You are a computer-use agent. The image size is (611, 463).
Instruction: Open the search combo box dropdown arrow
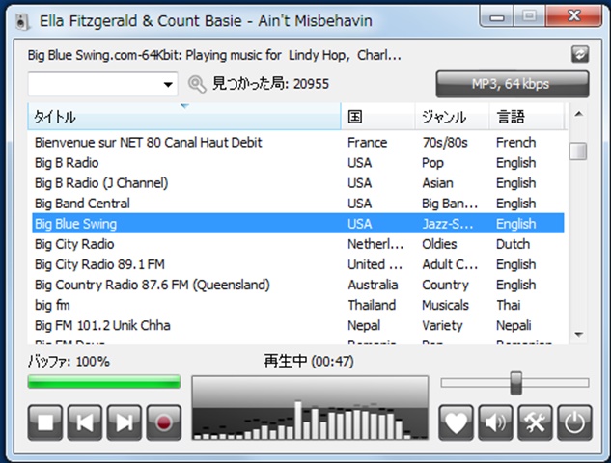(x=168, y=84)
